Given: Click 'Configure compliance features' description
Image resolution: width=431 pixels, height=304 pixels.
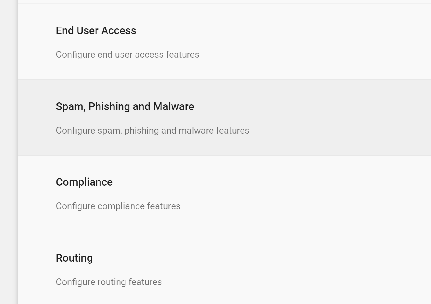Looking at the screenshot, I should point(118,206).
